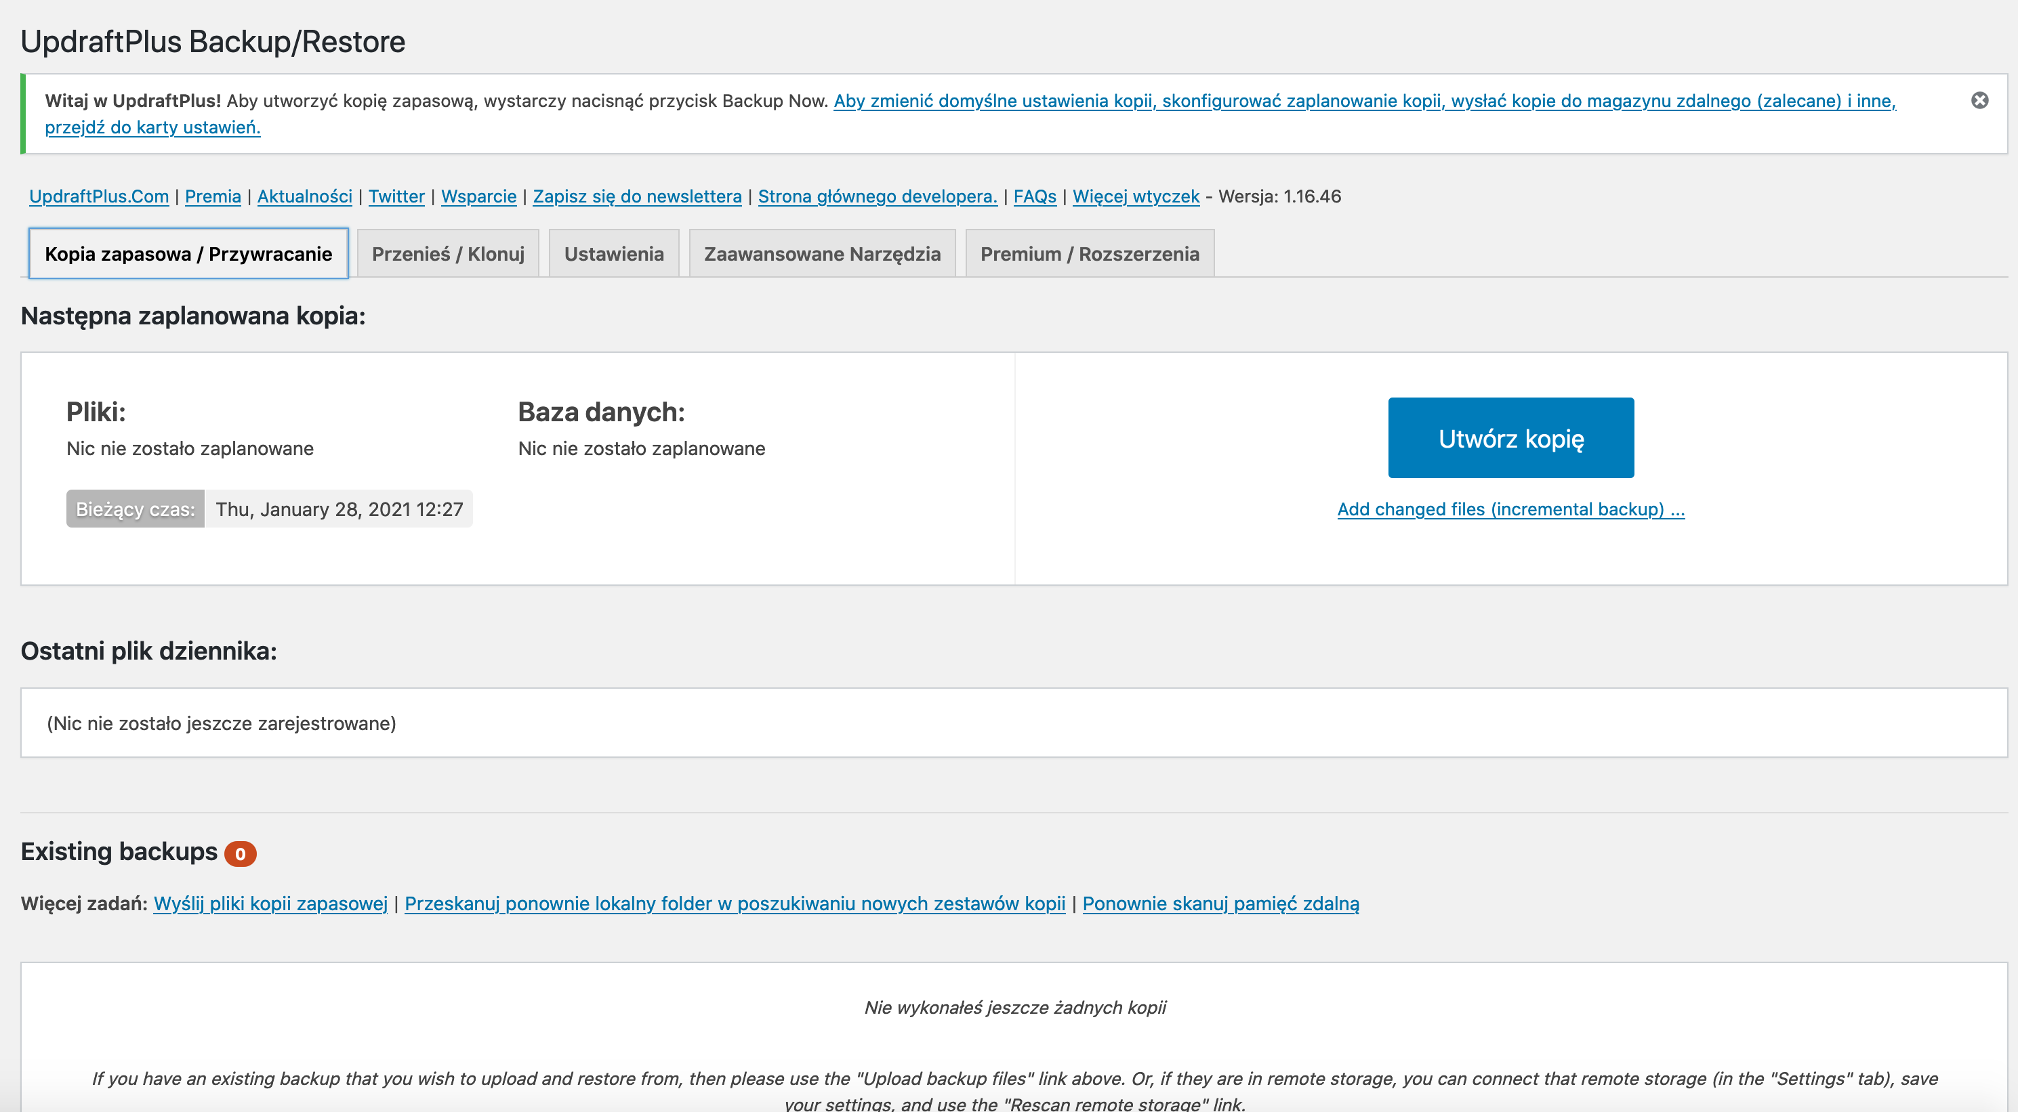Click 'Nie wykonałeś jeszcze żadnych kopii' message
The image size is (2018, 1112).
(1015, 1007)
